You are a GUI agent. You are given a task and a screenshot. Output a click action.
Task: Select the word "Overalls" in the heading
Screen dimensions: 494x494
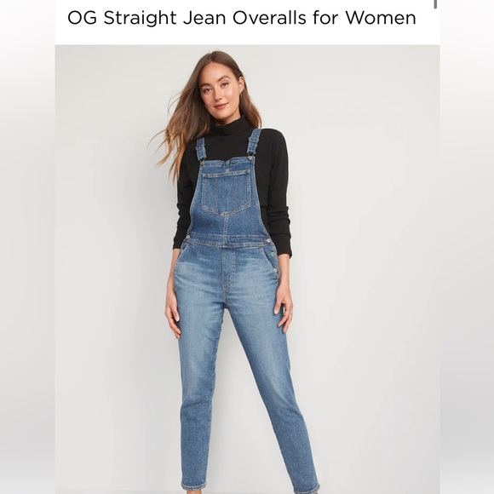pyautogui.click(x=269, y=18)
